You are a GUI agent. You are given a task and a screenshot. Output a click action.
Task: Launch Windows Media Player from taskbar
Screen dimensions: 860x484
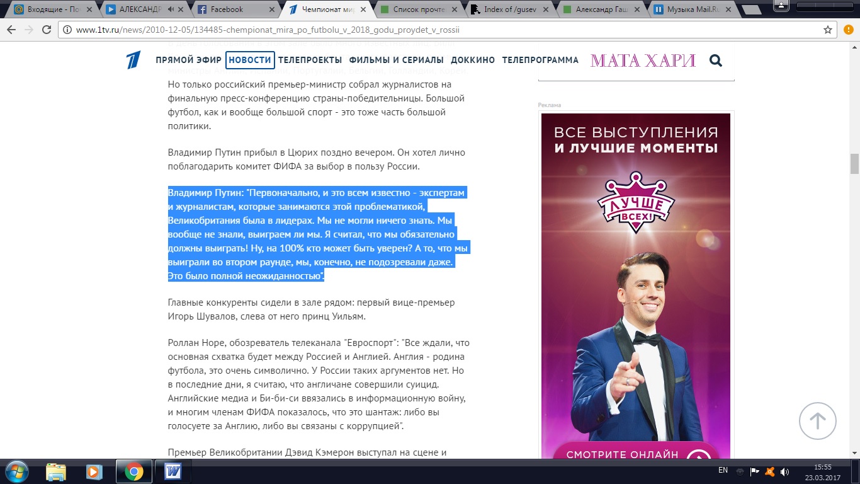tap(94, 471)
